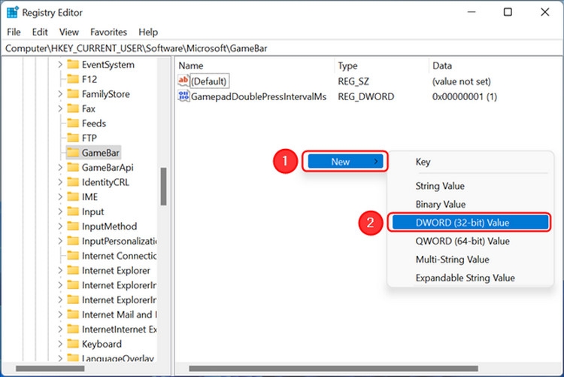Viewport: 564px width, 377px height.
Task: Expand the EventSystem key
Action: [60, 65]
